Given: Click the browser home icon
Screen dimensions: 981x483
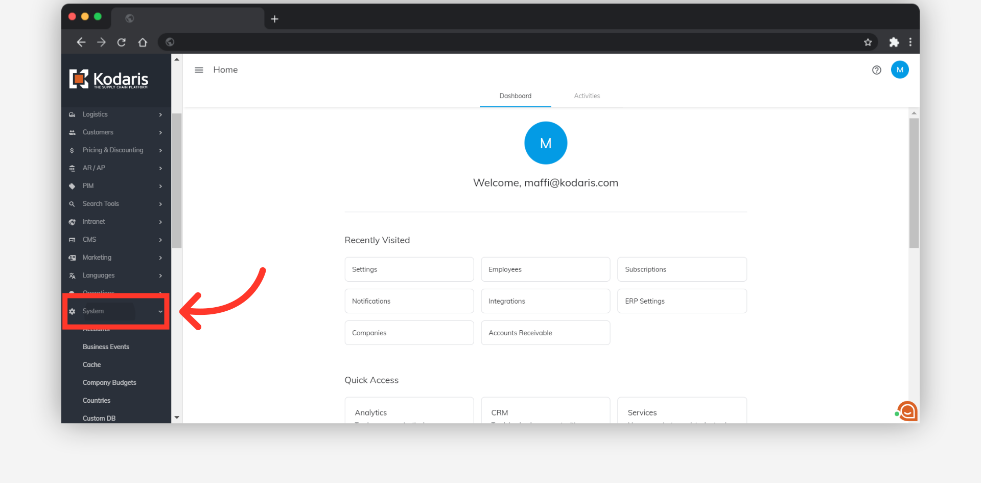Looking at the screenshot, I should click(x=143, y=42).
